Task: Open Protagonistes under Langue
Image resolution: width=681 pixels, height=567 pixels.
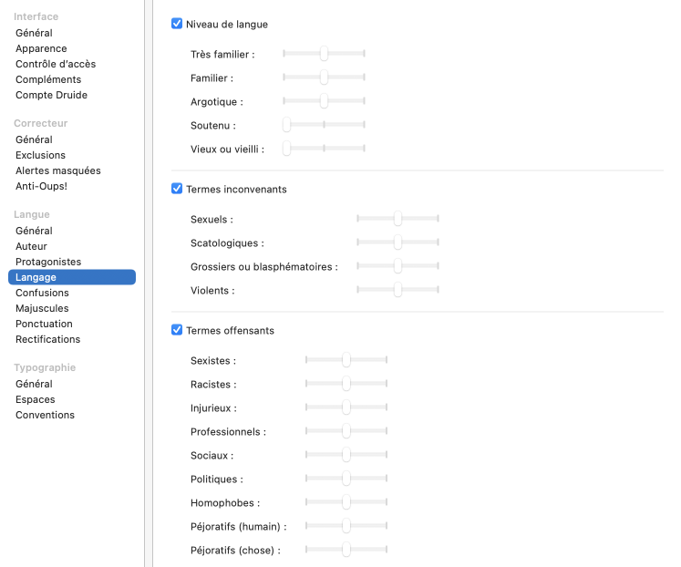Action: [x=48, y=262]
